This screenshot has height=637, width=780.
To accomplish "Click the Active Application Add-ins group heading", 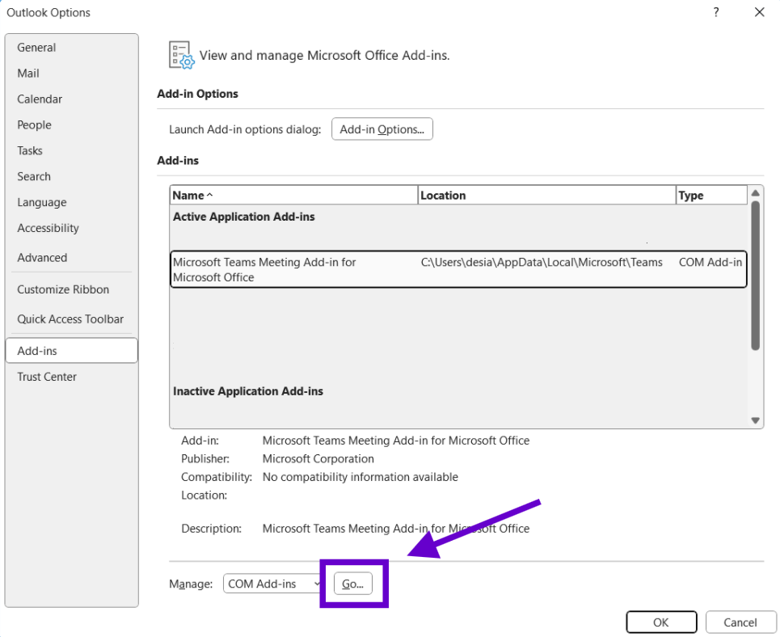I will [x=244, y=217].
